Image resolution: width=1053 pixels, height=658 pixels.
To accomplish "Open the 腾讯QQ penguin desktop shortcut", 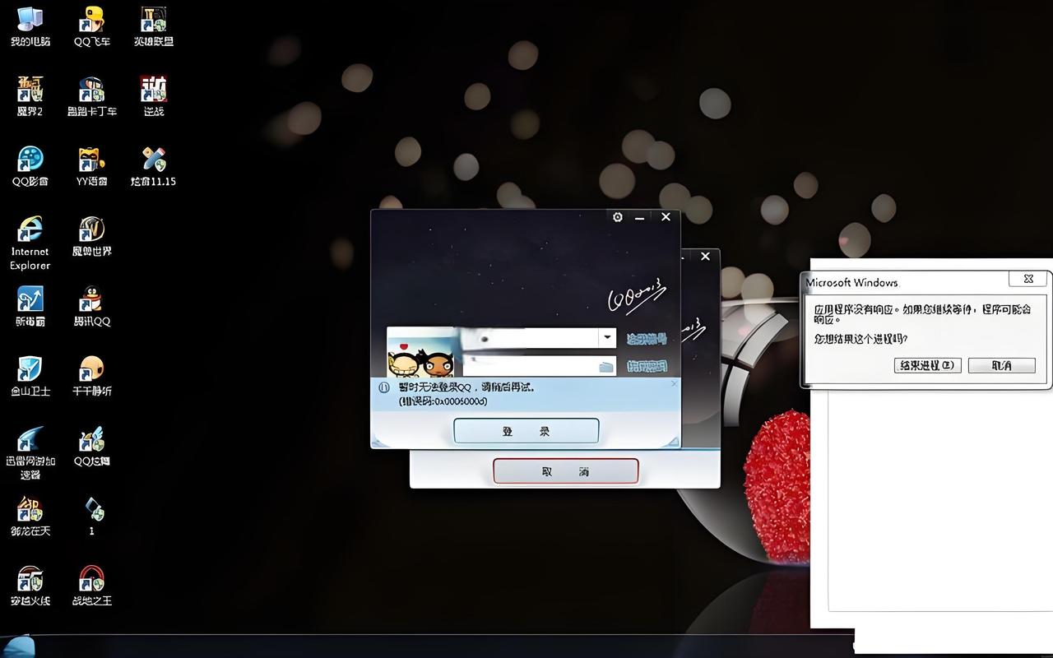I will [91, 303].
